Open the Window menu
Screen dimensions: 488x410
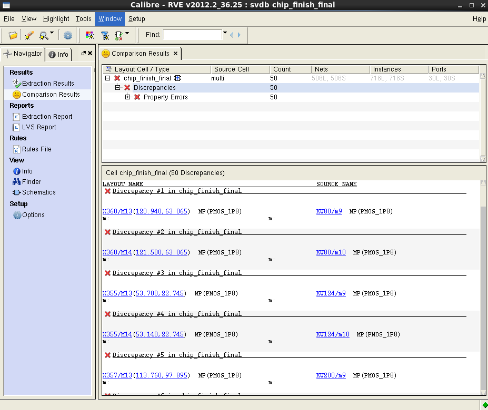pos(110,19)
